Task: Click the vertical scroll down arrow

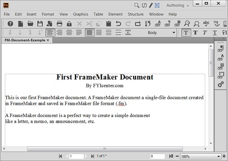Action: pos(211,143)
